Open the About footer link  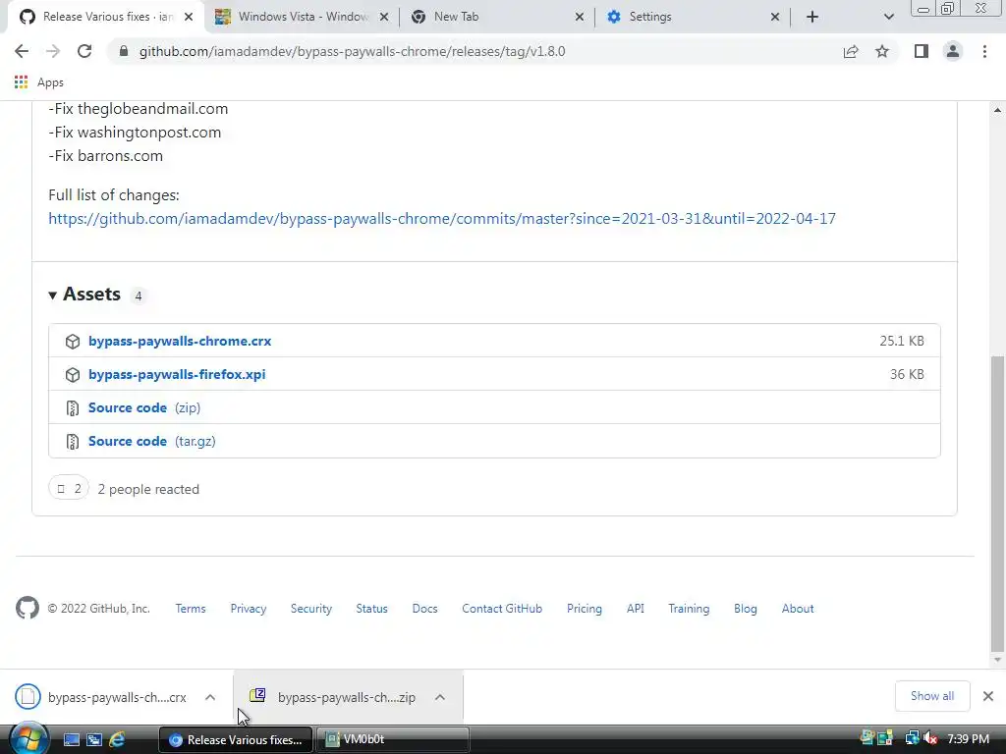click(x=798, y=609)
